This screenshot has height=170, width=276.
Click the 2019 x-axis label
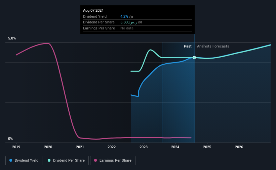click(x=16, y=147)
